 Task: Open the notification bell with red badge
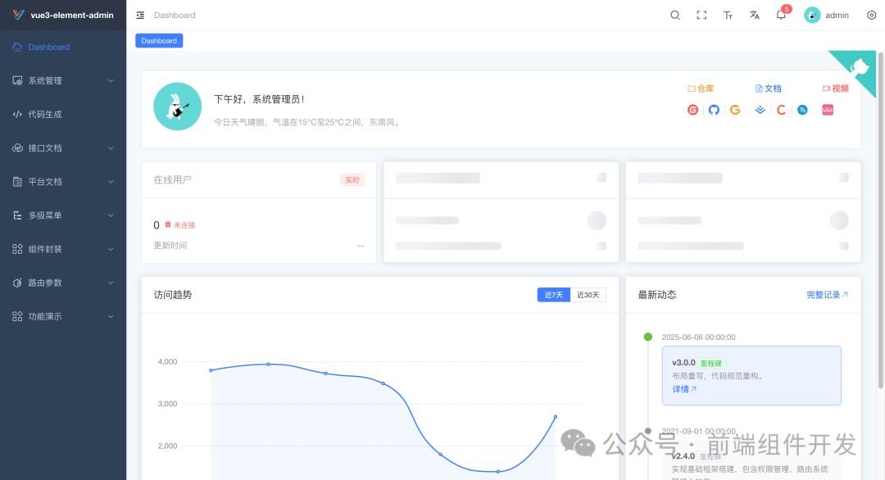(780, 15)
